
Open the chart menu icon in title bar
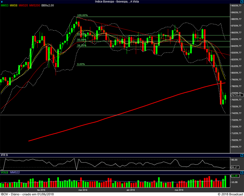pos(2,2)
